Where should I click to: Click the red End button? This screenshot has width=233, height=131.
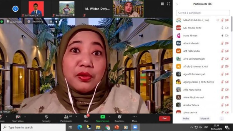(164, 118)
